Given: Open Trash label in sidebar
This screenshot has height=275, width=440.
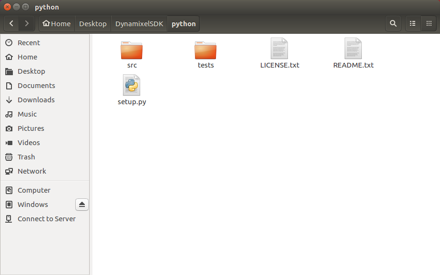Looking at the screenshot, I should click(26, 157).
